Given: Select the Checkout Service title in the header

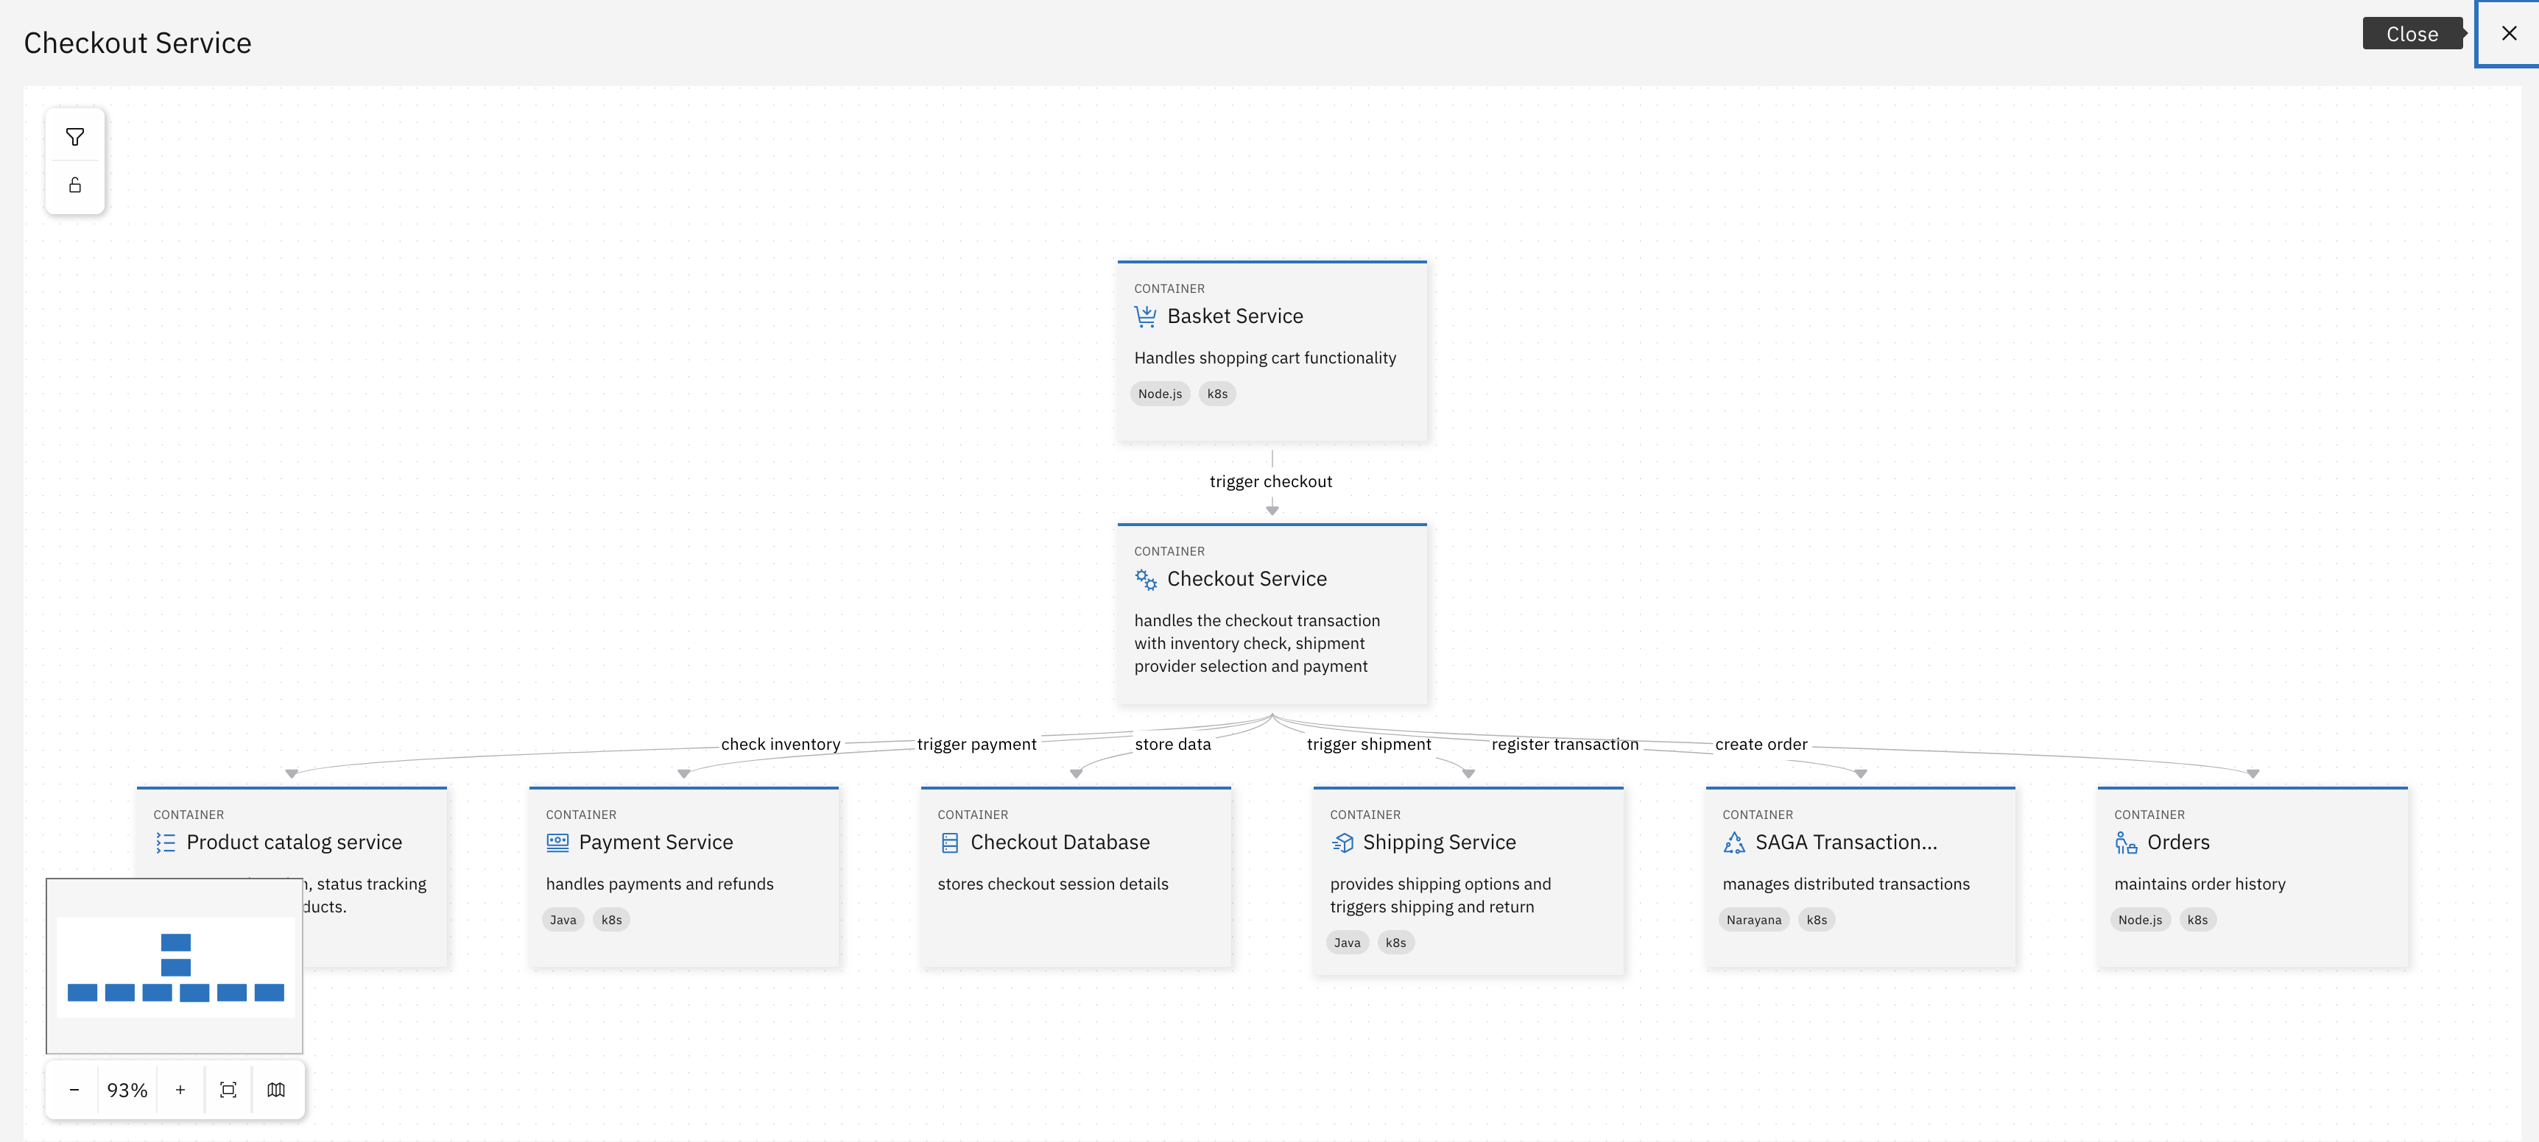Looking at the screenshot, I should click(137, 43).
